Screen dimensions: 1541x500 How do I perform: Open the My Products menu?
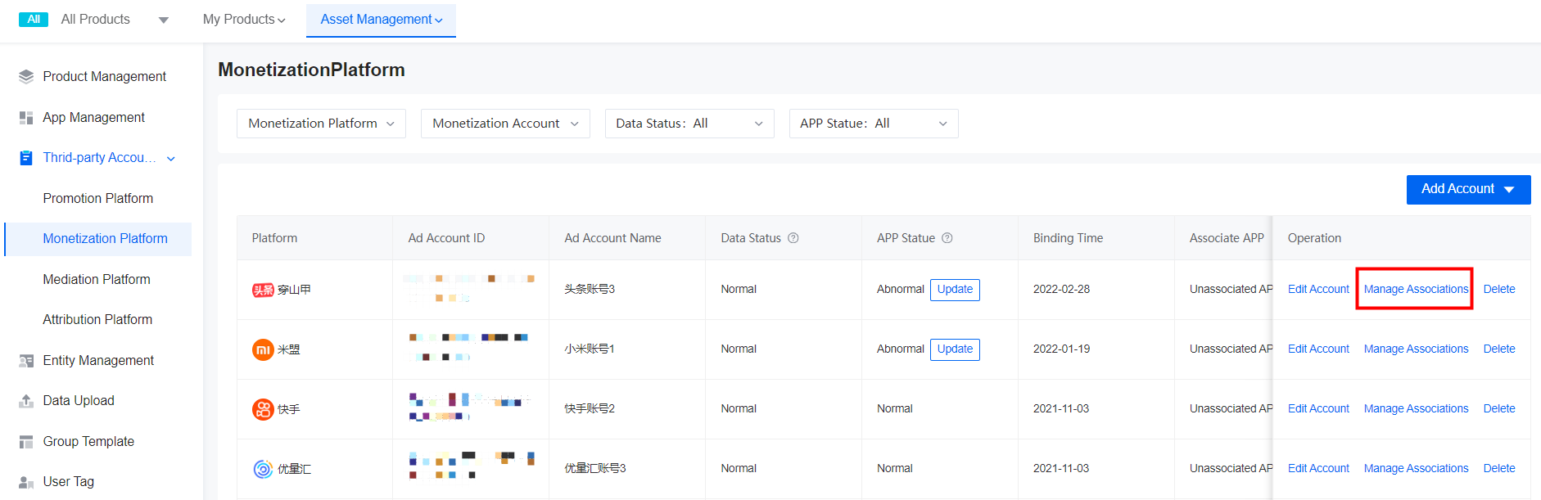(244, 20)
